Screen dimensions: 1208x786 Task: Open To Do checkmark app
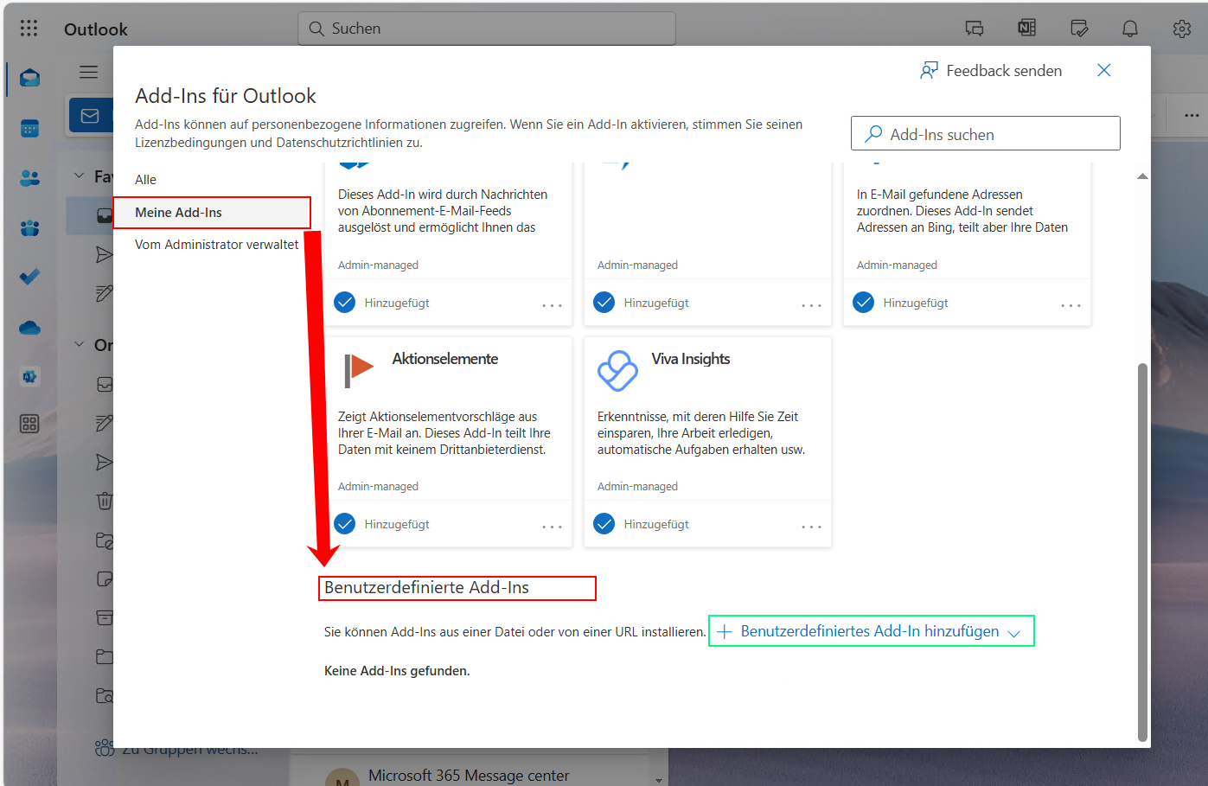click(29, 277)
